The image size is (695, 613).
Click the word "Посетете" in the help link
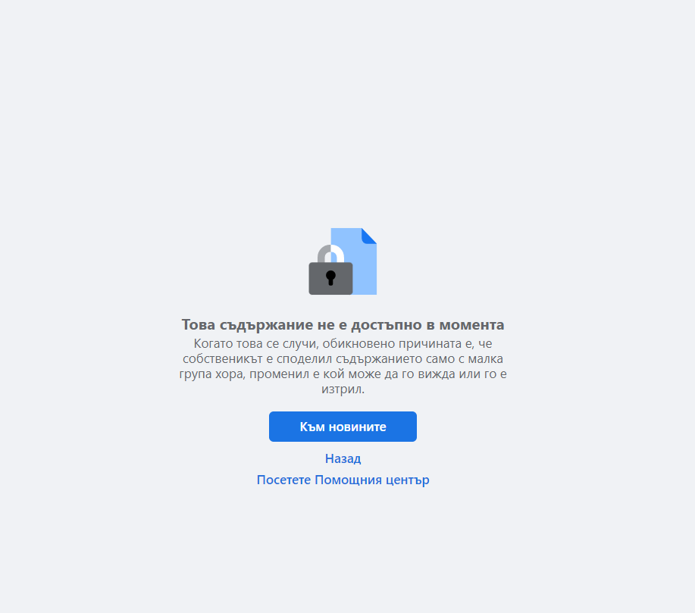(x=283, y=480)
